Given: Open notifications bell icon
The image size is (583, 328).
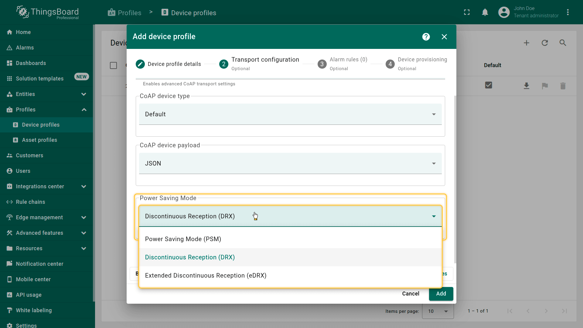Looking at the screenshot, I should (x=485, y=12).
